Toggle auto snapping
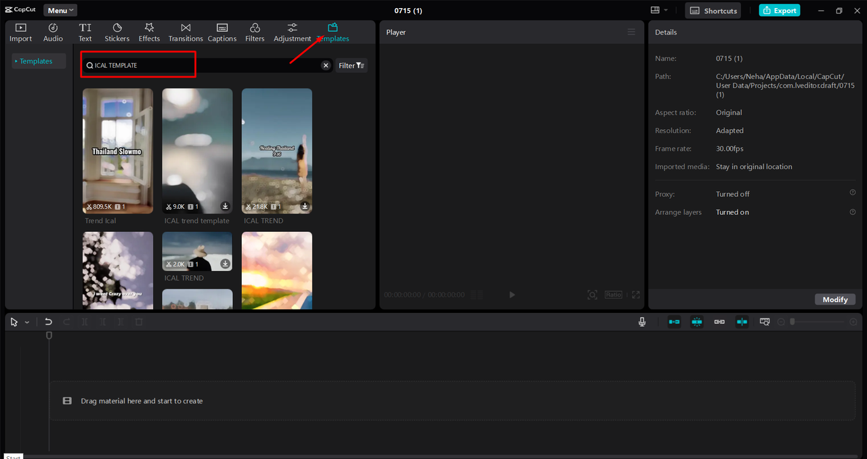 pyautogui.click(x=697, y=322)
